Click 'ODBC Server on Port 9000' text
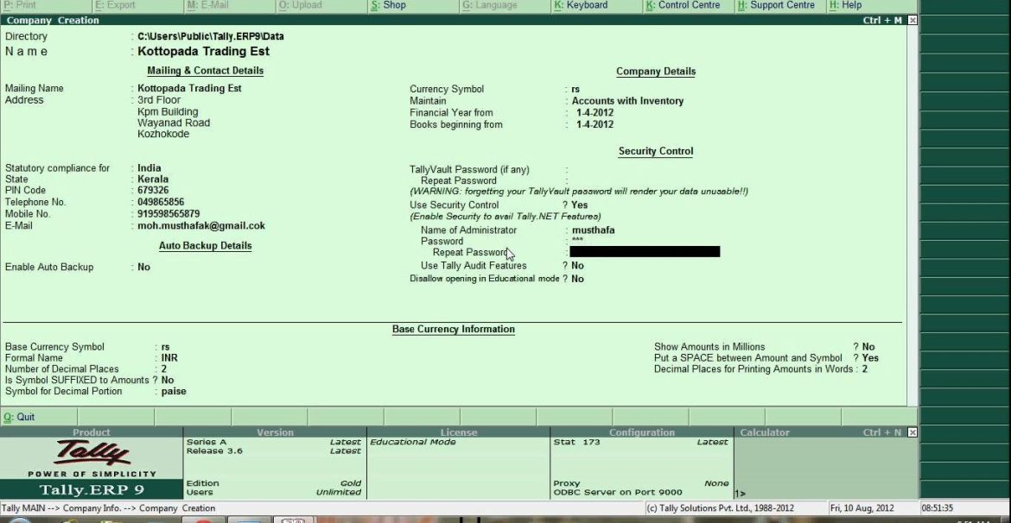1011x523 pixels. click(x=618, y=493)
